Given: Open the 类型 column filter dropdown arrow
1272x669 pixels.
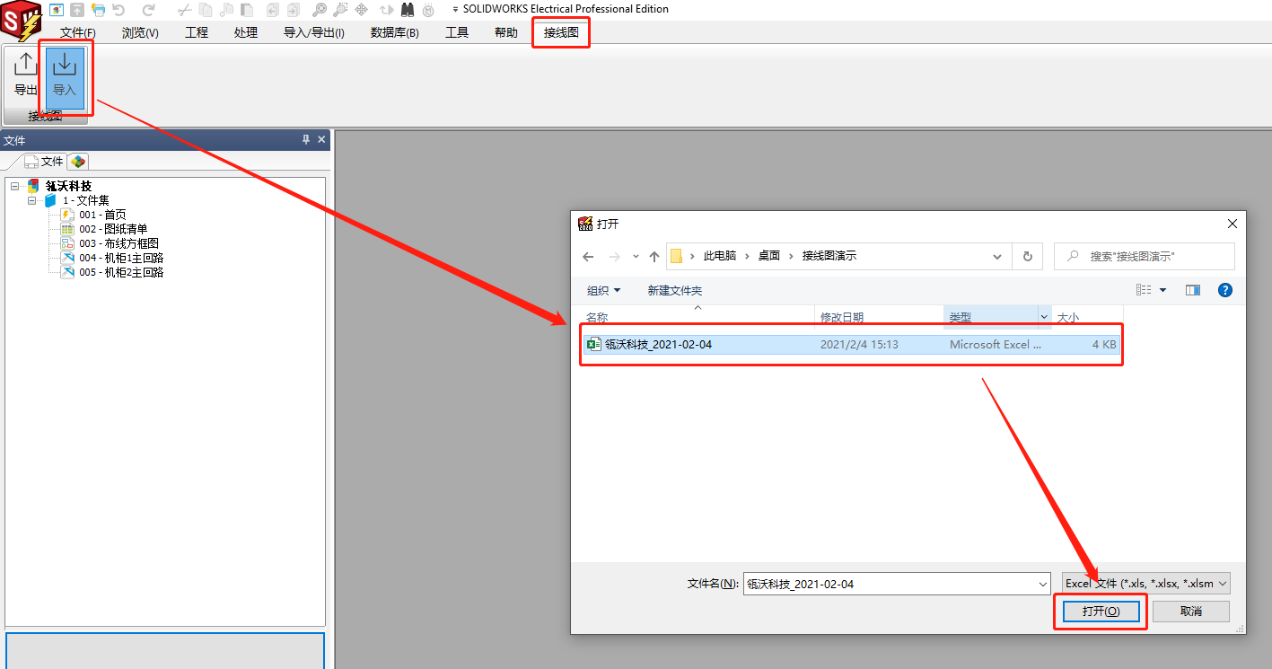Looking at the screenshot, I should pyautogui.click(x=1044, y=317).
